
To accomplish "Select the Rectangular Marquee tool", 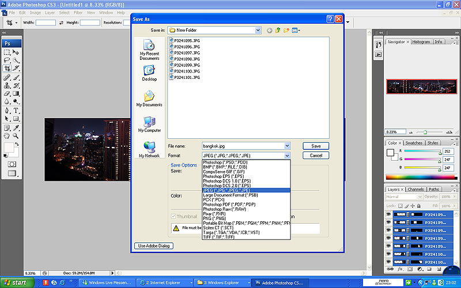I will (7, 52).
